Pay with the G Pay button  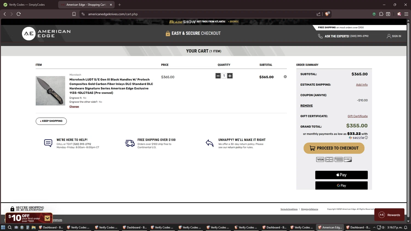pyautogui.click(x=341, y=185)
